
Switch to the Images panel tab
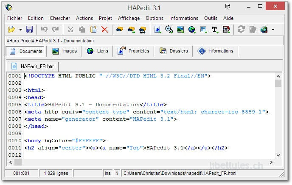point(64,51)
